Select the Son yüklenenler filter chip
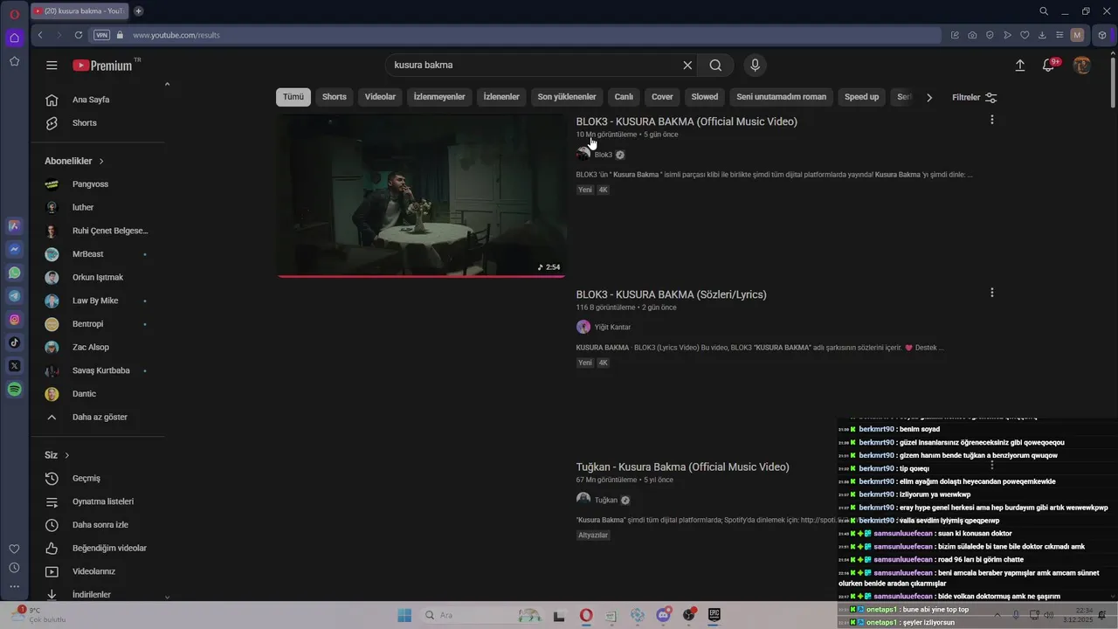Image resolution: width=1118 pixels, height=629 pixels. [567, 97]
